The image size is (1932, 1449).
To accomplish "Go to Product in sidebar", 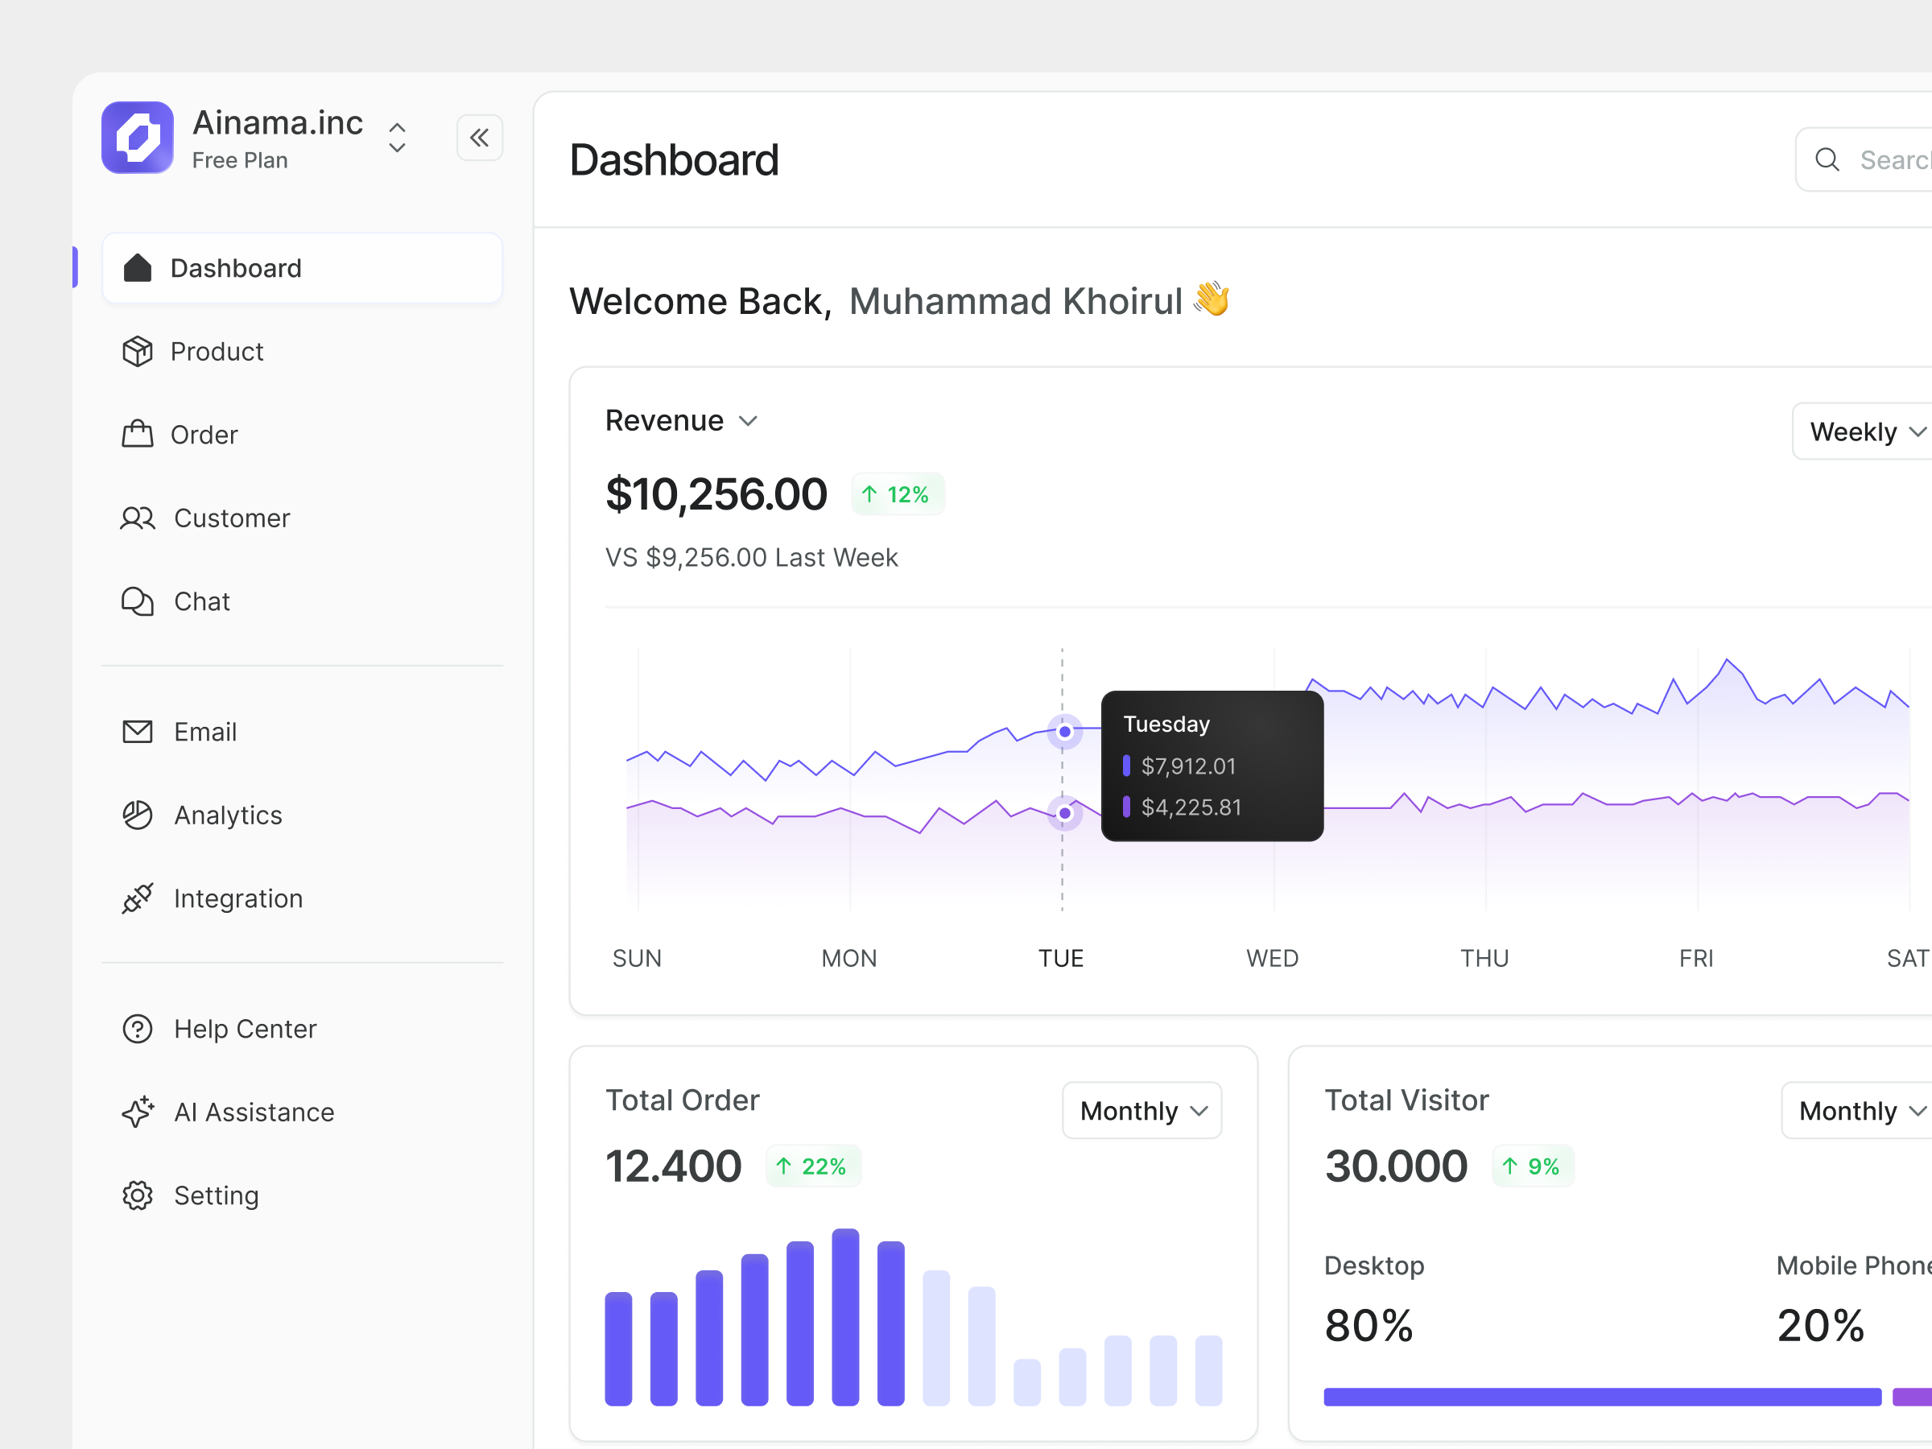I will coord(217,351).
